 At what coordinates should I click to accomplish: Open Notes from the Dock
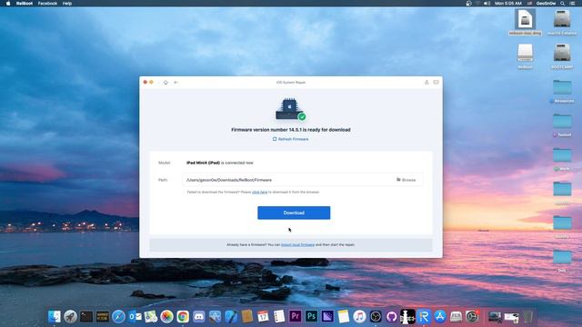344,316
